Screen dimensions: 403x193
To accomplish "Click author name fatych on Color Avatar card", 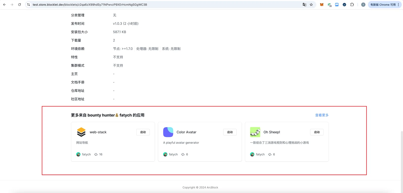I will [173, 154].
